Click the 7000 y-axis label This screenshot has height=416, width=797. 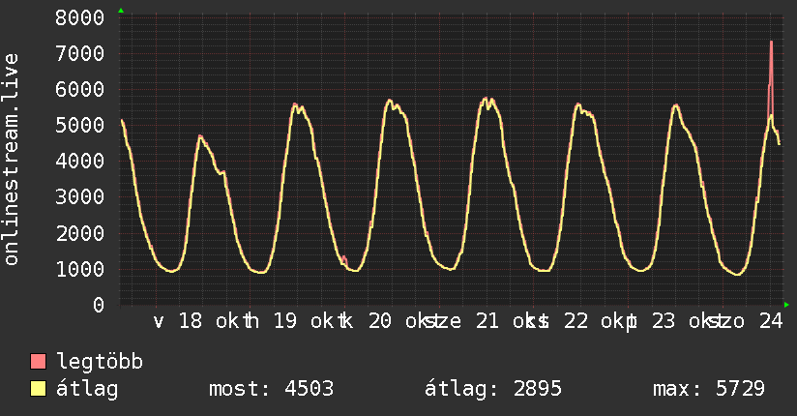coord(80,53)
